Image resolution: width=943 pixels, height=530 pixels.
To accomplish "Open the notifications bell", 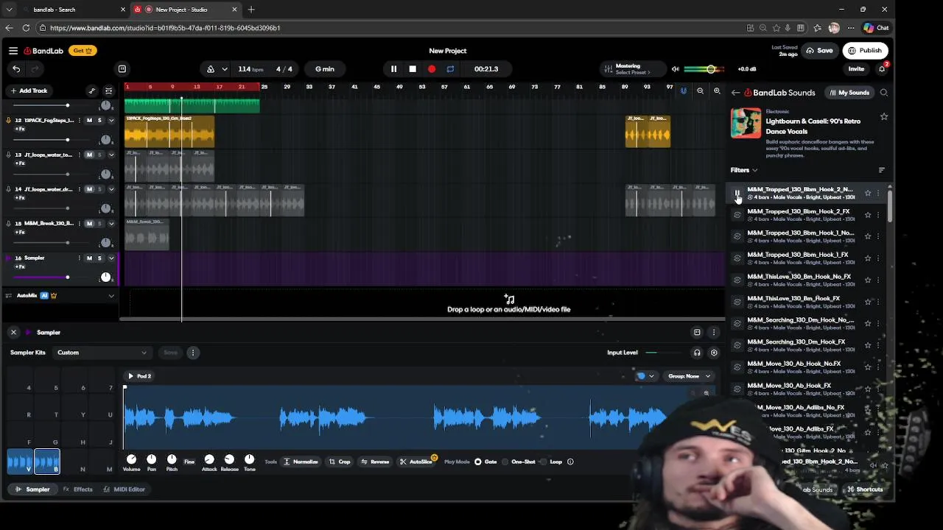I will coord(882,69).
